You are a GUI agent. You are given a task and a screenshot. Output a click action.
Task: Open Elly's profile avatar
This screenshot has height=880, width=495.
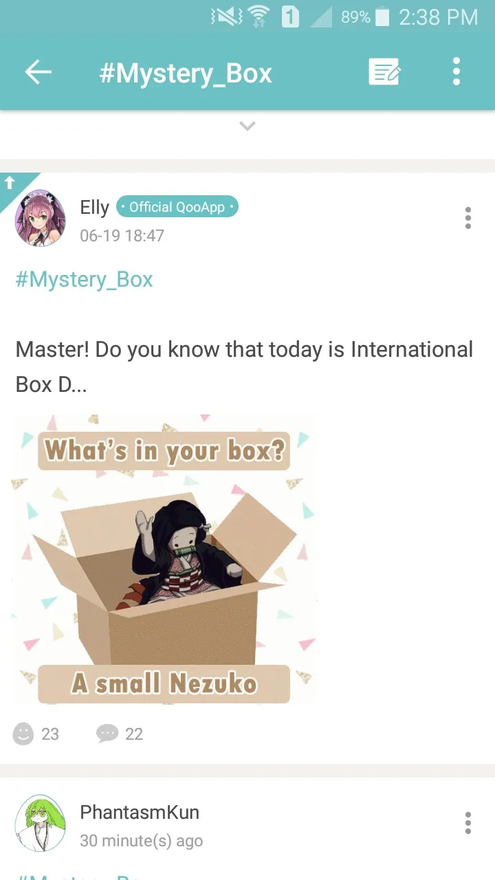(41, 218)
